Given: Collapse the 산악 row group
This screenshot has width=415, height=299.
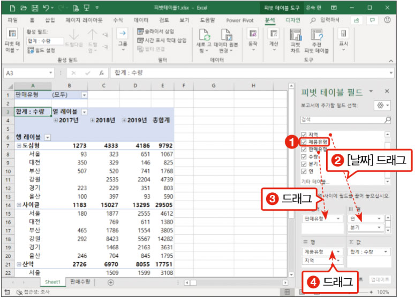Looking at the screenshot, I should [x=19, y=264].
